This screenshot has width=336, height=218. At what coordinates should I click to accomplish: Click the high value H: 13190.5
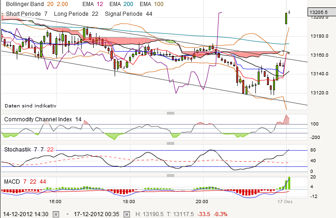(149, 214)
